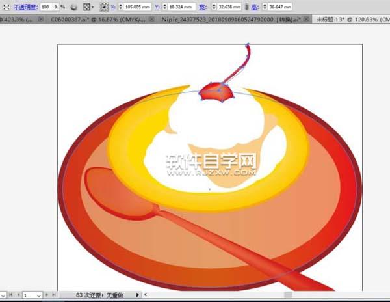
Task: Click the Y value stepper arrows
Action: pos(165,7)
